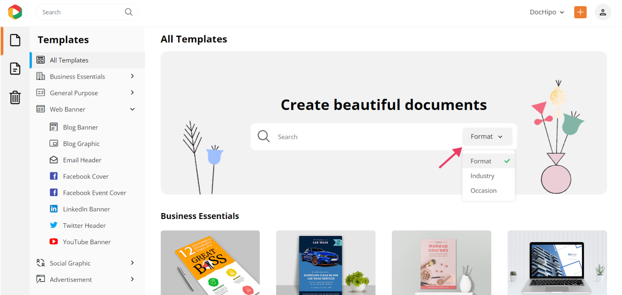The image size is (622, 295).
Task: Click the Blog Graphic icon
Action: pos(54,143)
